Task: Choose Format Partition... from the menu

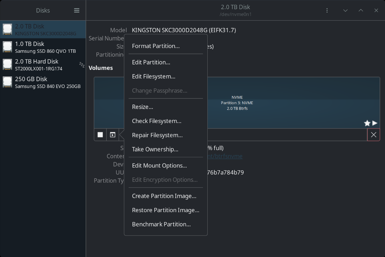Action: coord(166,46)
